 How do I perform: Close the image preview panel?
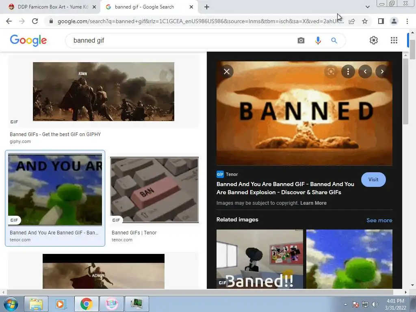click(x=227, y=71)
